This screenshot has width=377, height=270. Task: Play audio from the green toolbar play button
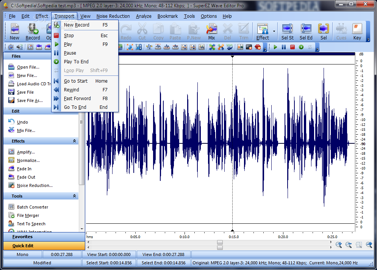pos(275,47)
